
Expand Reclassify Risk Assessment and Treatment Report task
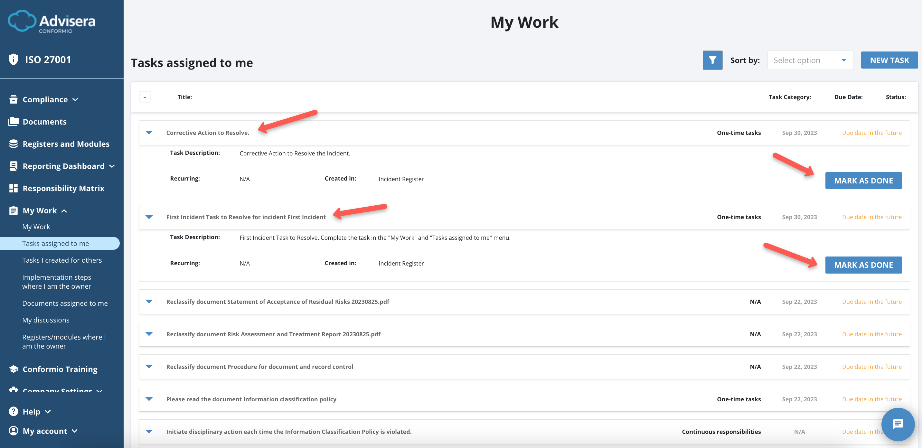pos(149,334)
